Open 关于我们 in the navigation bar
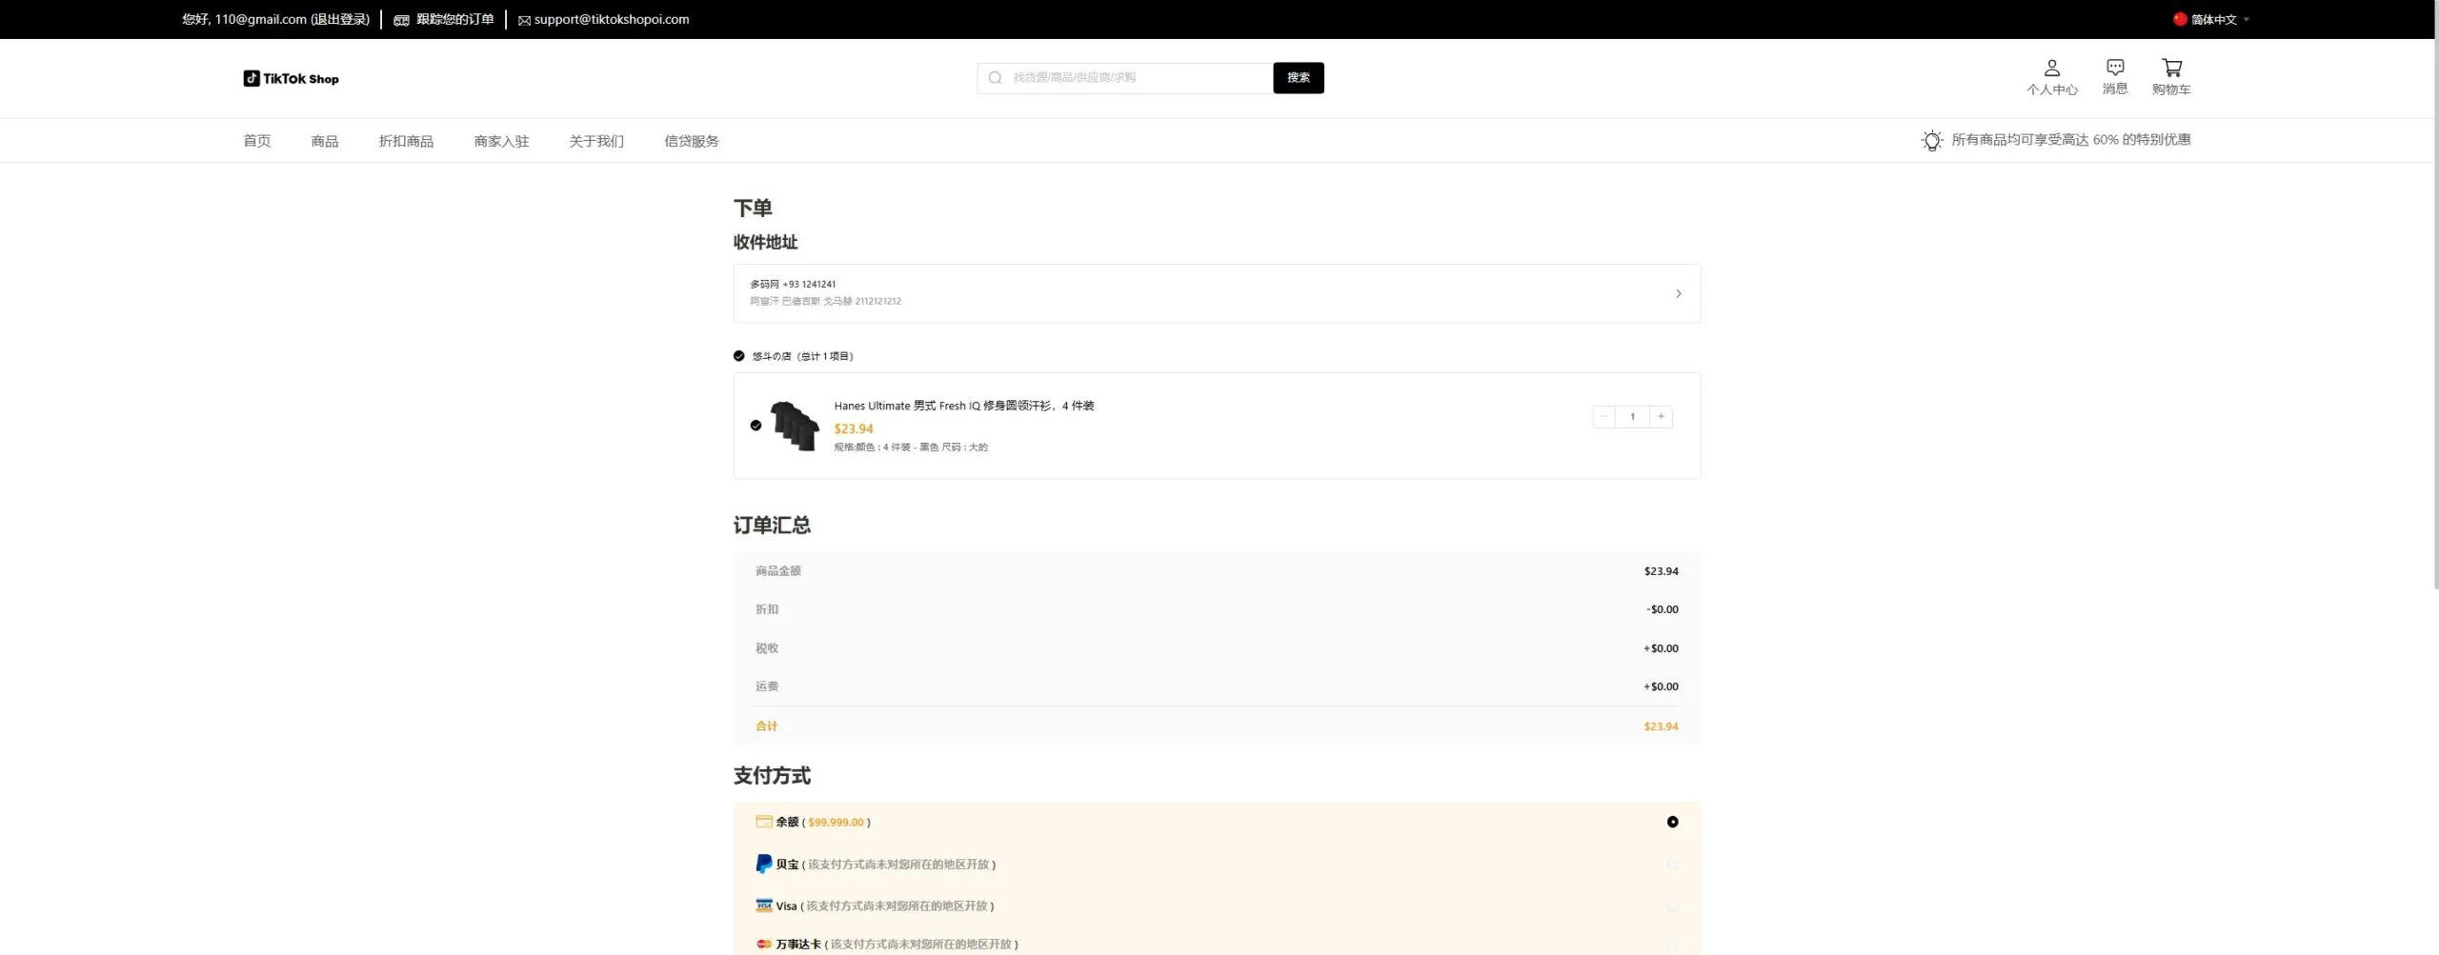 coord(596,141)
